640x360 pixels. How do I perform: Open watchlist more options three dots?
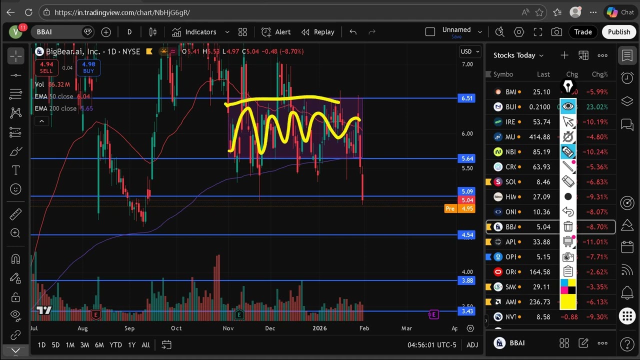click(602, 55)
